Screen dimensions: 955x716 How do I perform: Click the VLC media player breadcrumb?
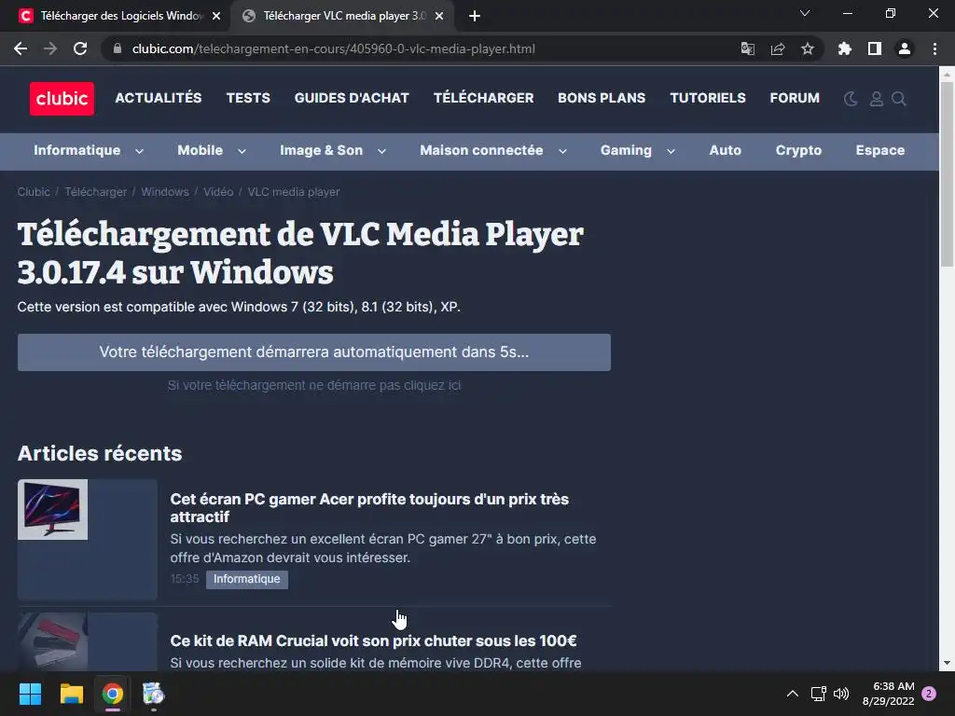[x=294, y=192]
